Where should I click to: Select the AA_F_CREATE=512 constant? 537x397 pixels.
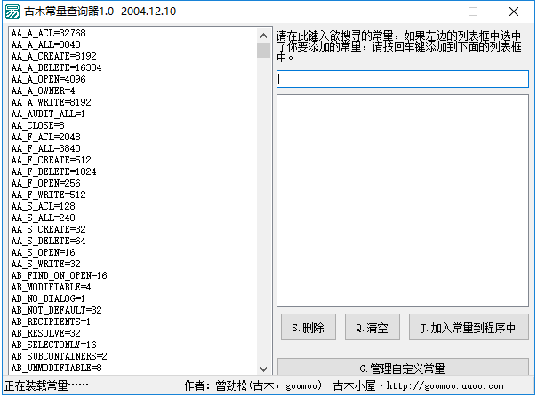tap(52, 160)
